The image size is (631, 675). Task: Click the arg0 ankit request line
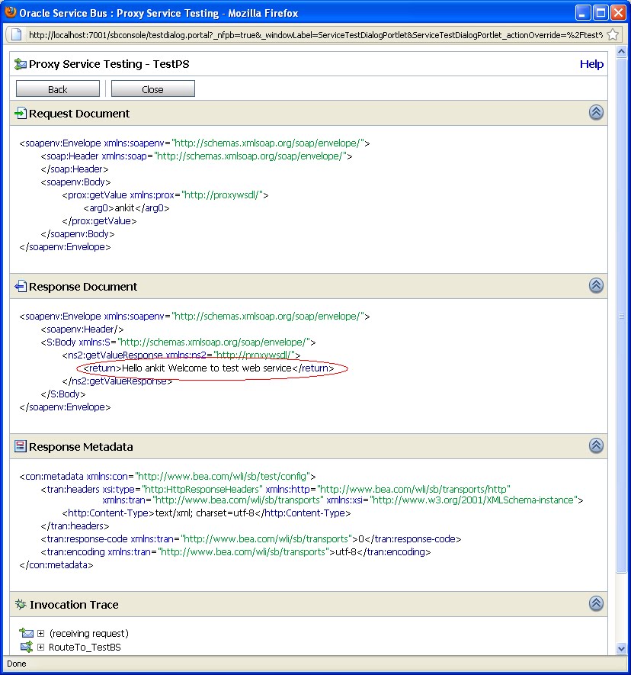(x=127, y=208)
